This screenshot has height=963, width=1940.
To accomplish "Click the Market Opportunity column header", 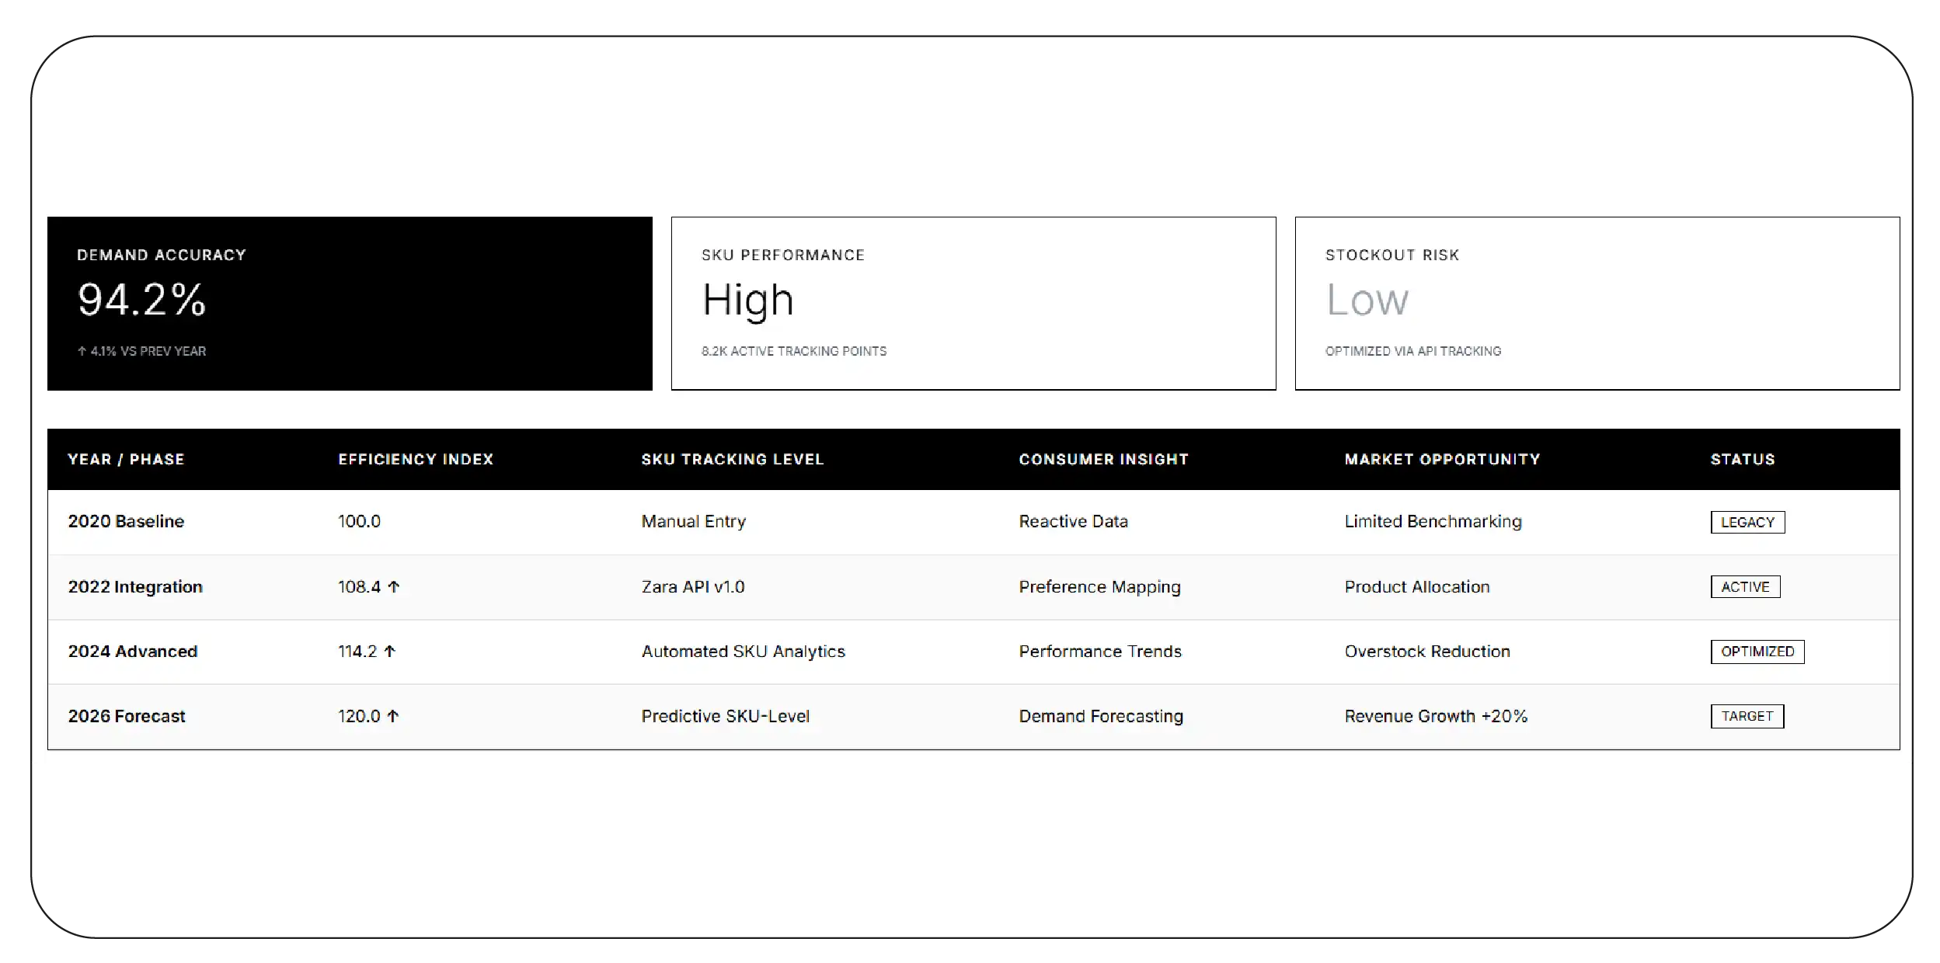I will [1442, 459].
